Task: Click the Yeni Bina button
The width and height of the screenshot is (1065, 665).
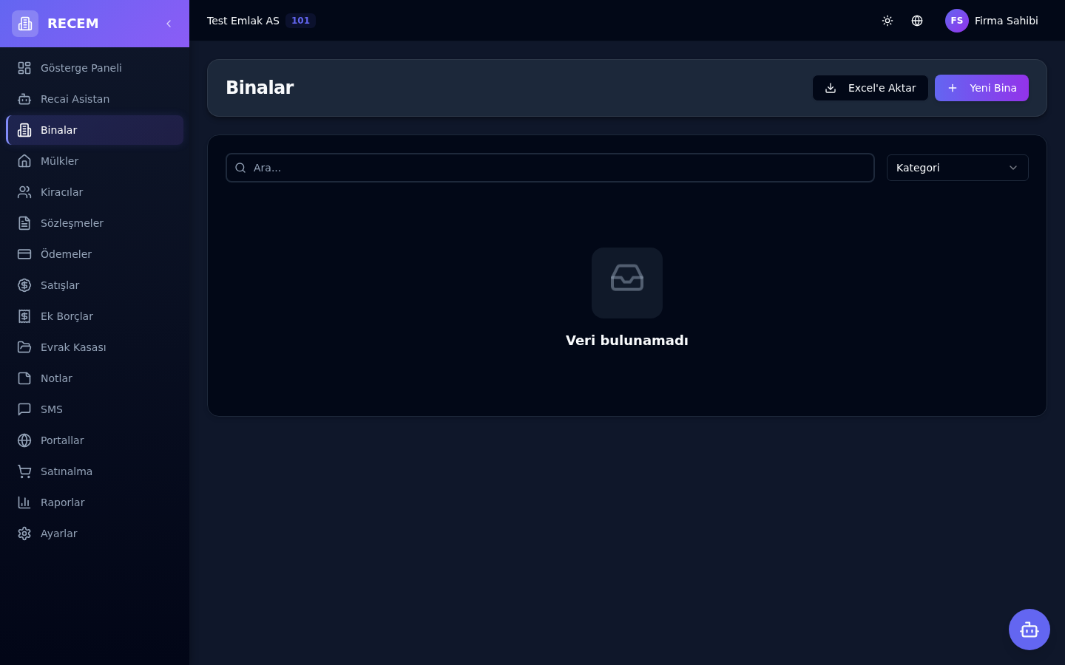Action: click(x=981, y=88)
